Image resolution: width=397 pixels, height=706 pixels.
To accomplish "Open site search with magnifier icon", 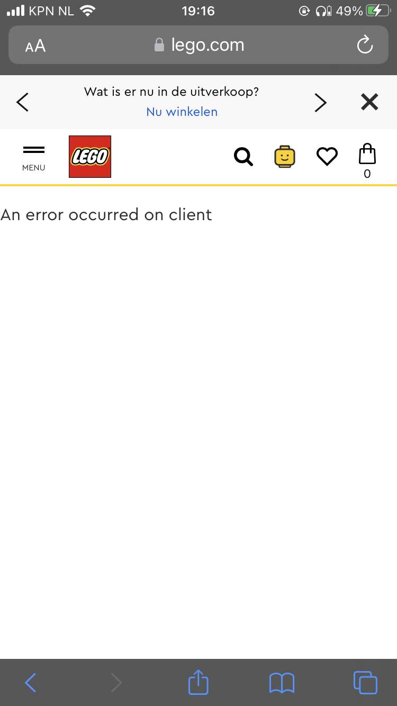I will (243, 157).
